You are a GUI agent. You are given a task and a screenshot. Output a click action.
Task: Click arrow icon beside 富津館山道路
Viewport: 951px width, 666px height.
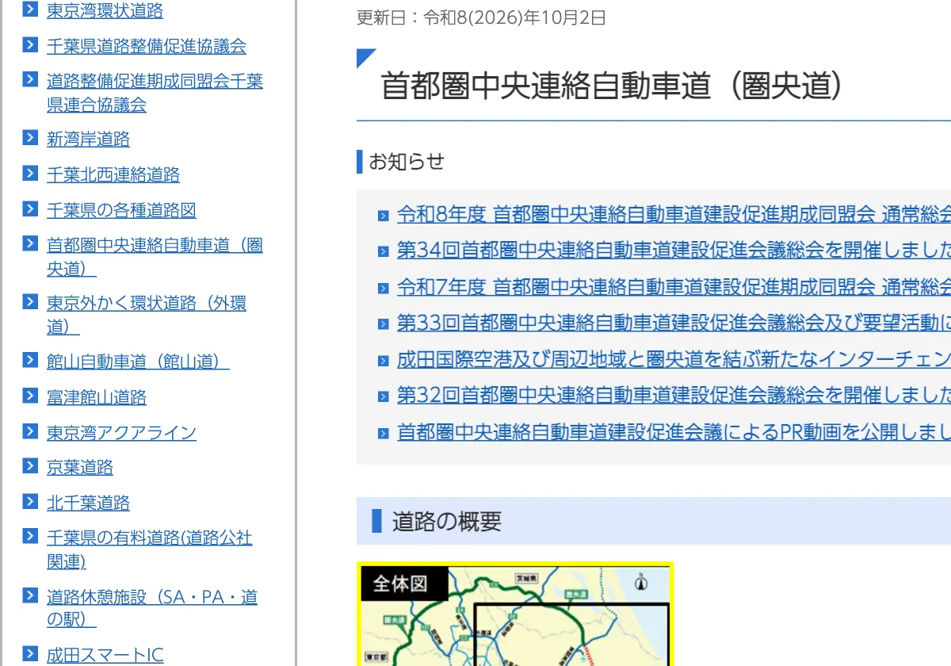(30, 396)
